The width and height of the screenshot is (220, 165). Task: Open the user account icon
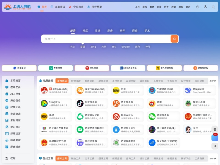205,7
